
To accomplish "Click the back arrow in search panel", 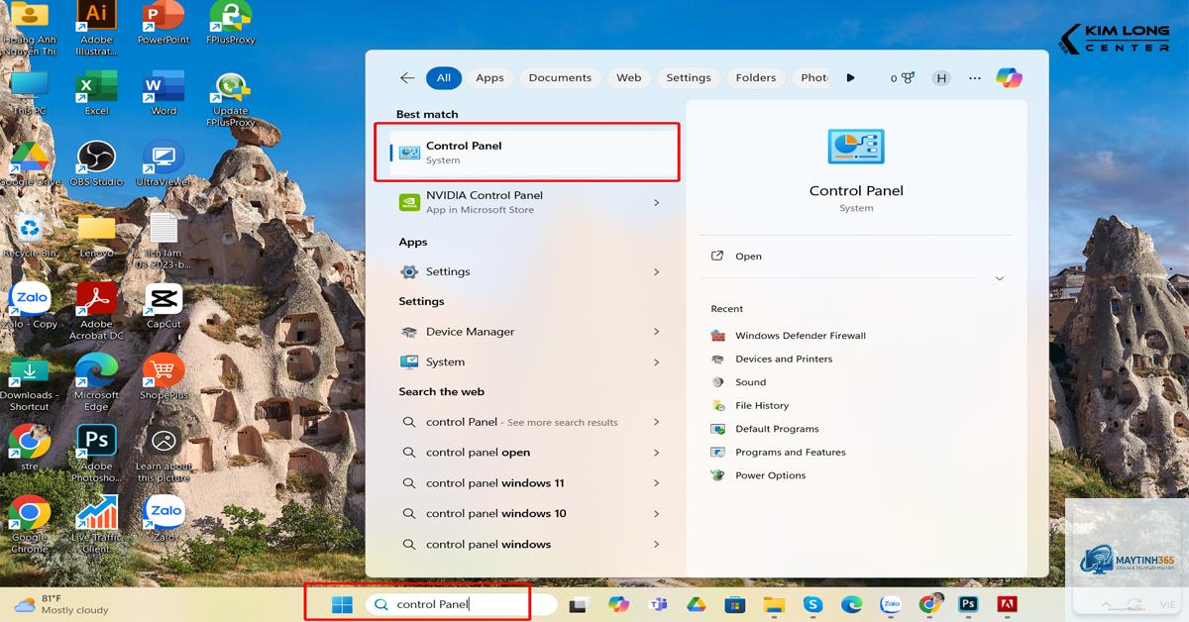I will click(407, 78).
